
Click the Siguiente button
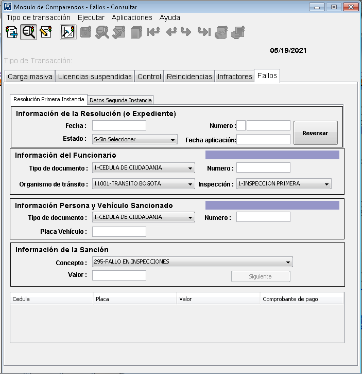[260, 276]
